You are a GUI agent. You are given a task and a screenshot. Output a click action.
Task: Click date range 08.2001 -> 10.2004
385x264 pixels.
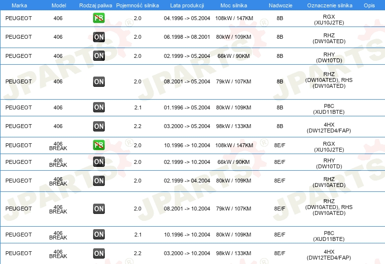[x=187, y=209]
